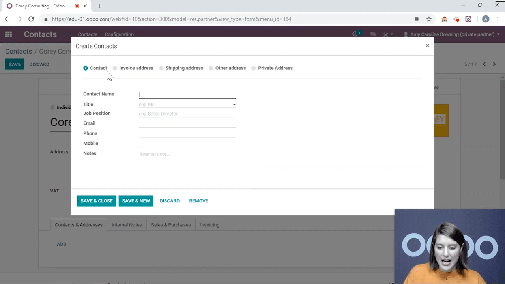
Task: Open the Chrome three-dot browser menu
Action: (498, 19)
